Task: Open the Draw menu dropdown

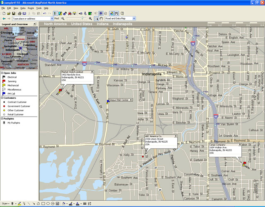Action: [5, 204]
